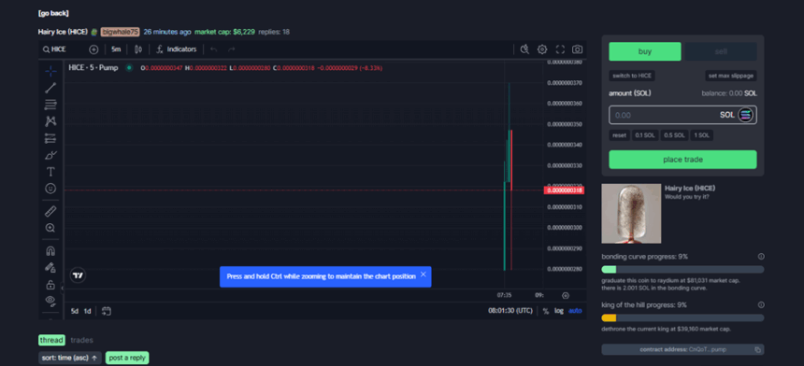Toggle magnet mode for drawings
Viewport: 804px width, 366px height.
tap(50, 251)
